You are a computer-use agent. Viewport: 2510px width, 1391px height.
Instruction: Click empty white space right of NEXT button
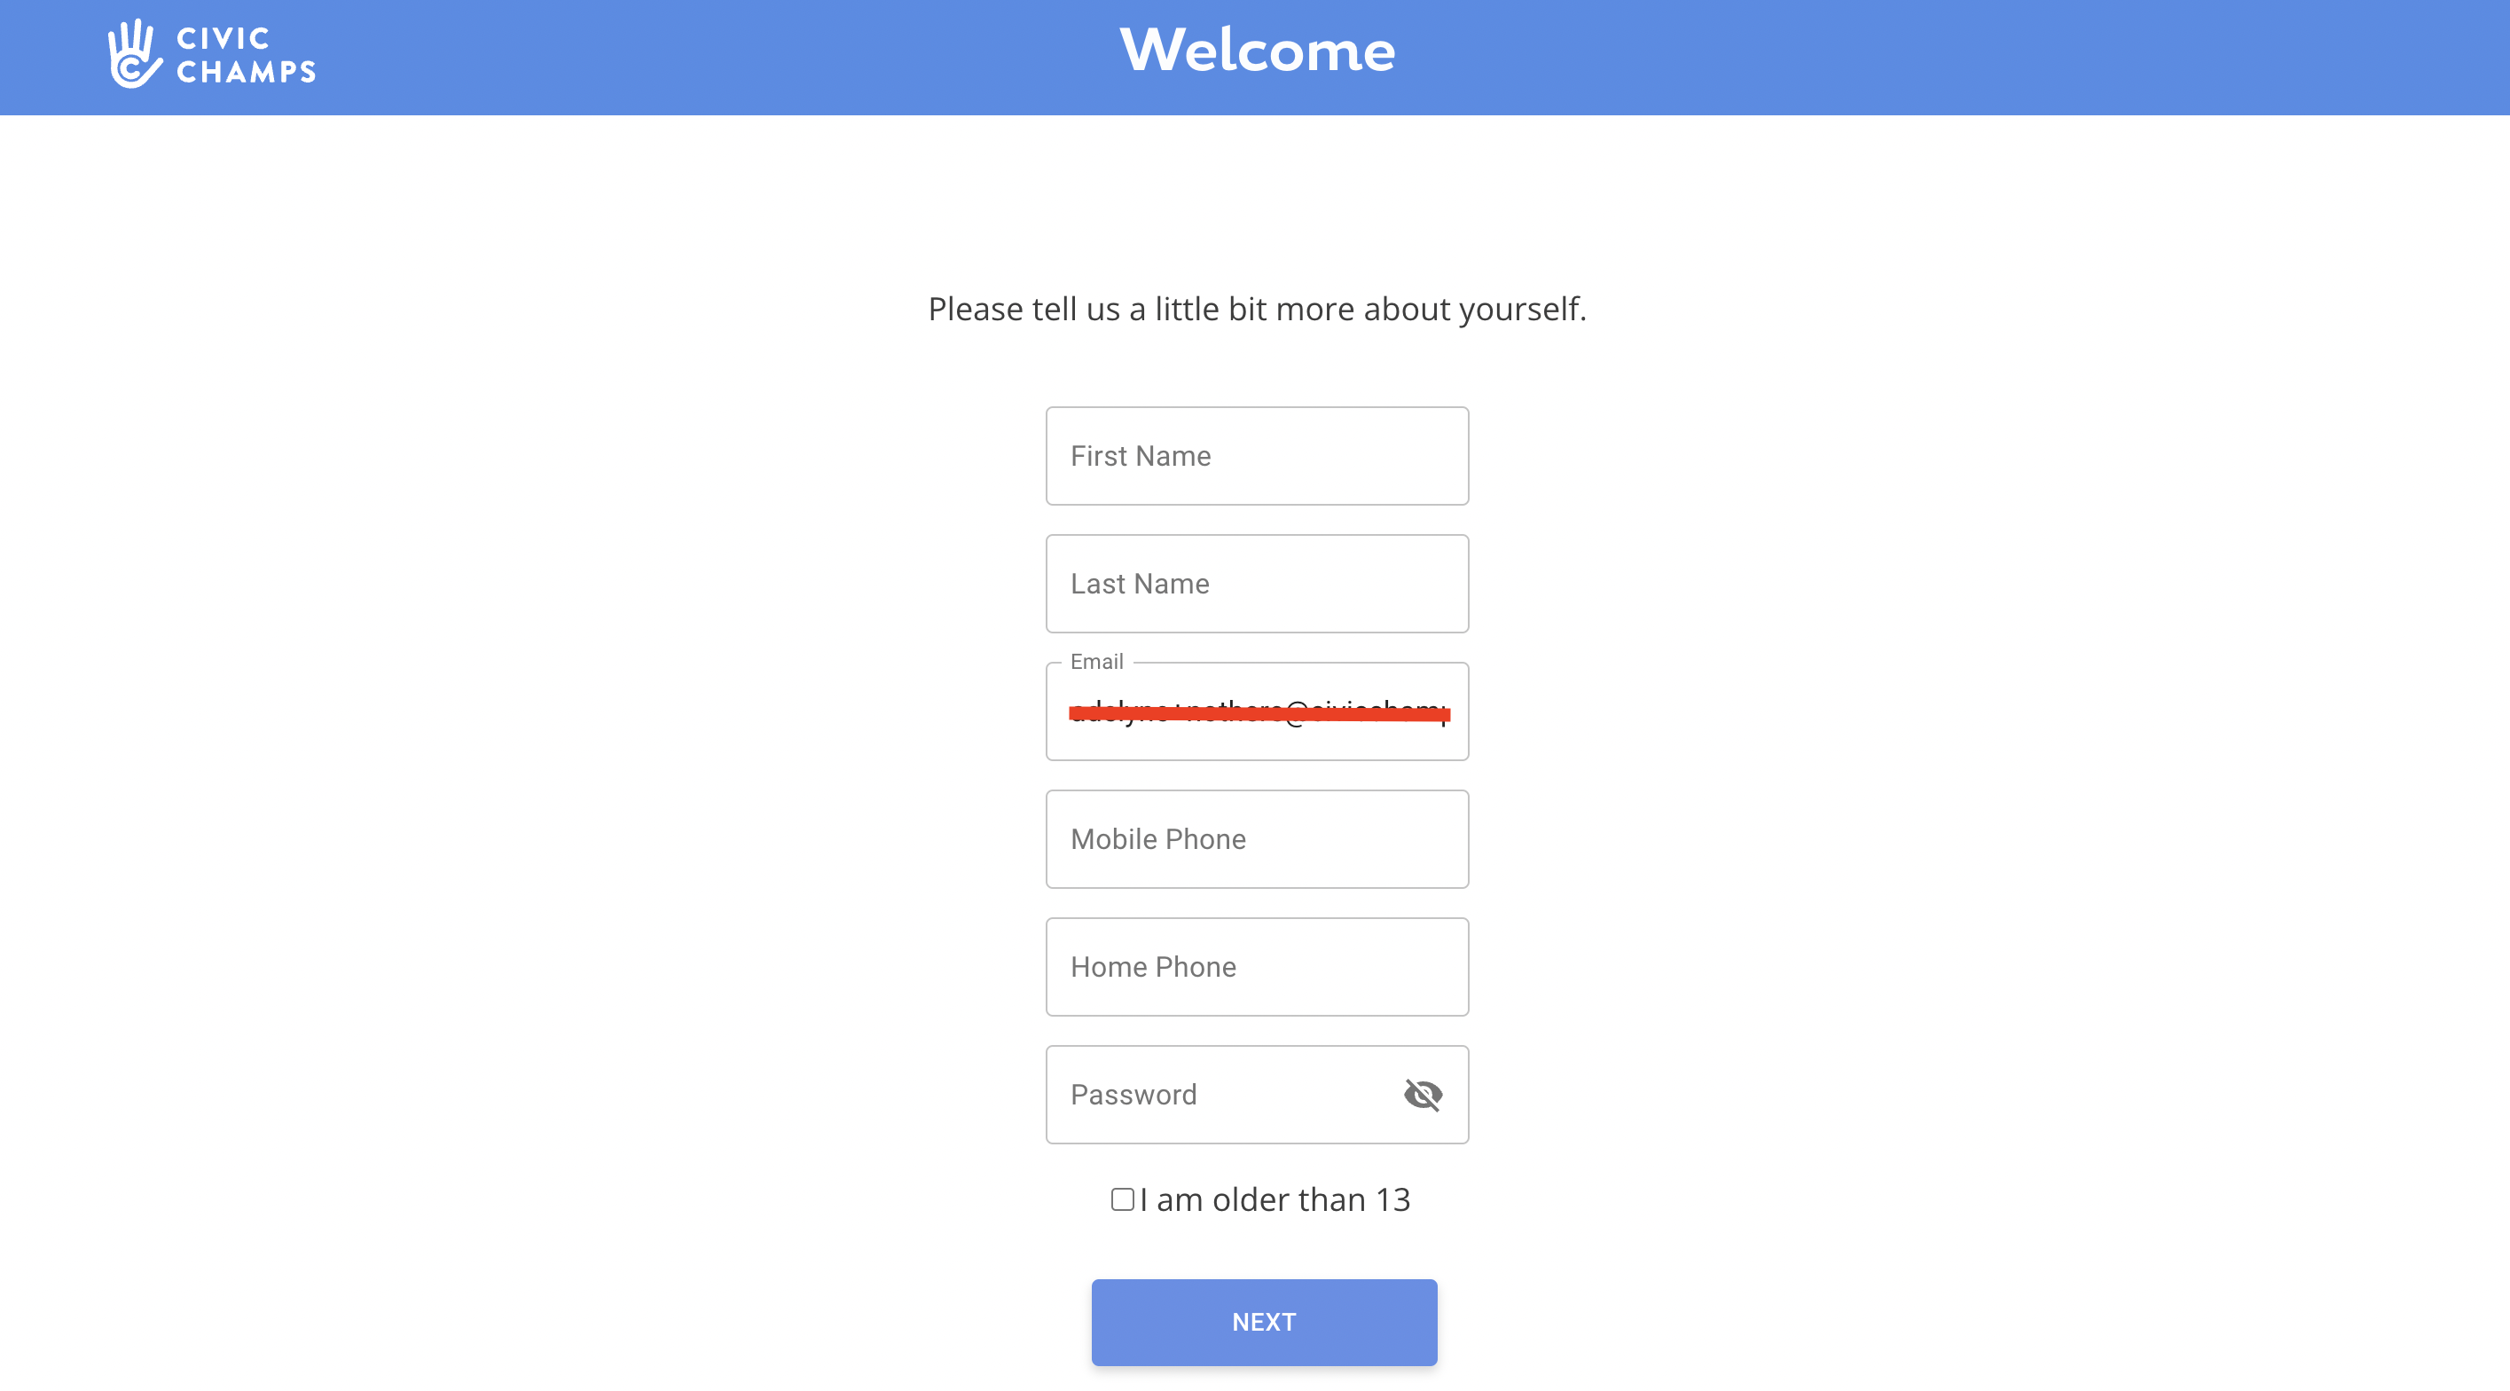coord(1949,1321)
